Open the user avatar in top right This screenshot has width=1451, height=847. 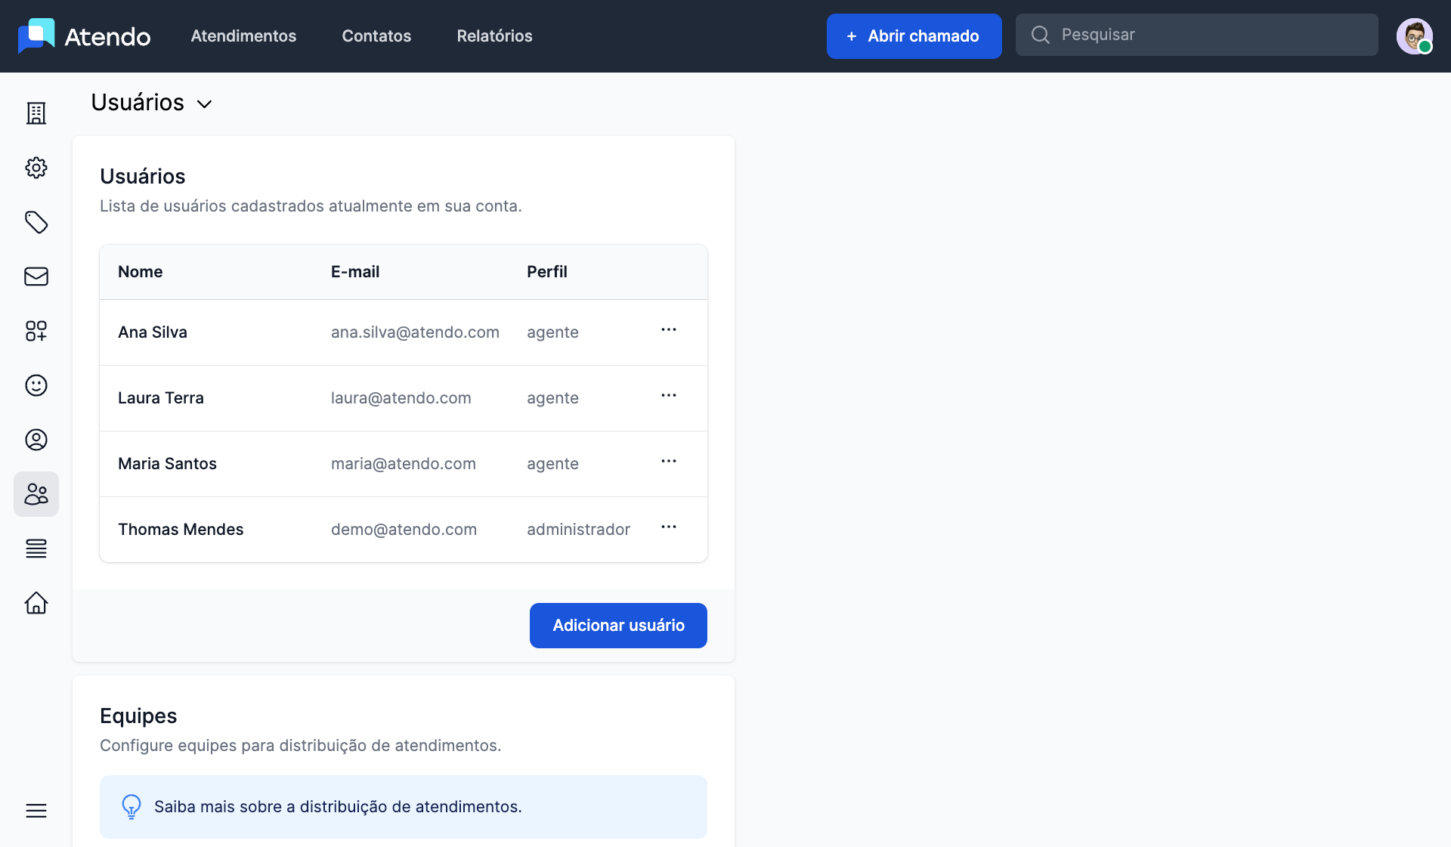[1414, 36]
